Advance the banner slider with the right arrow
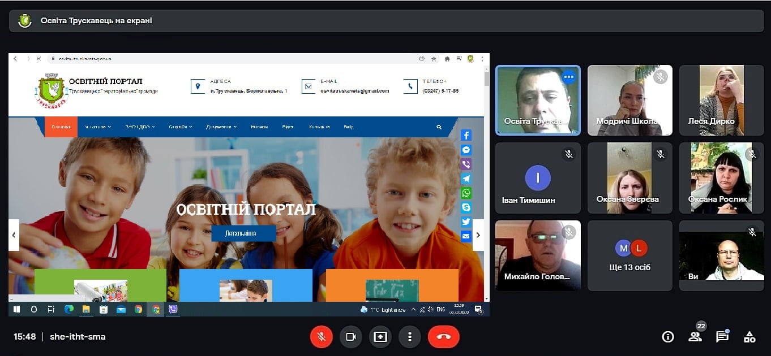The width and height of the screenshot is (771, 356). pyautogui.click(x=478, y=235)
